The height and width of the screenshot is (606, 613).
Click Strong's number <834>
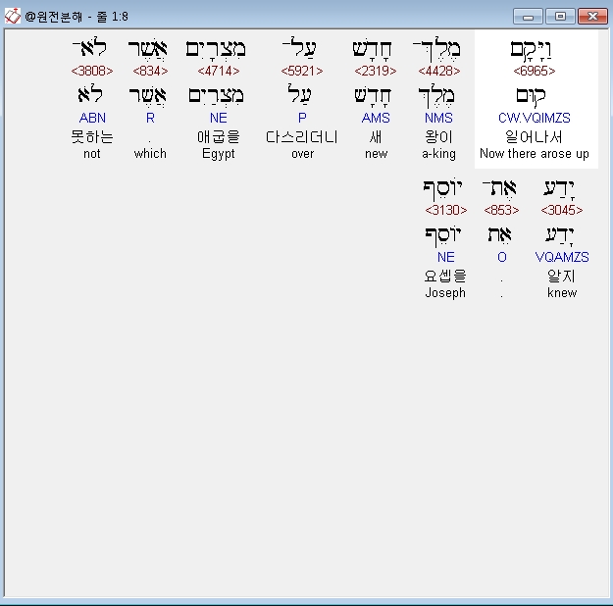pos(150,71)
